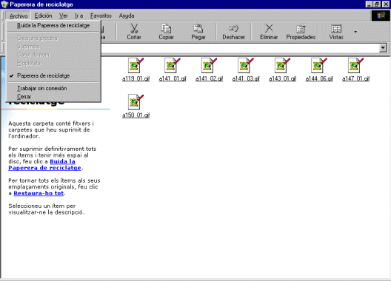The height and width of the screenshot is (281, 391).
Task: Click the Vistas toolbar icon
Action: [336, 29]
